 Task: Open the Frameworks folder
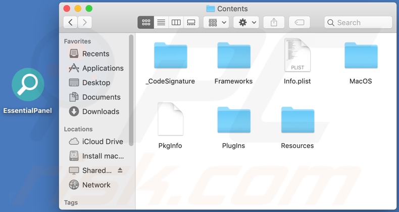(233, 56)
